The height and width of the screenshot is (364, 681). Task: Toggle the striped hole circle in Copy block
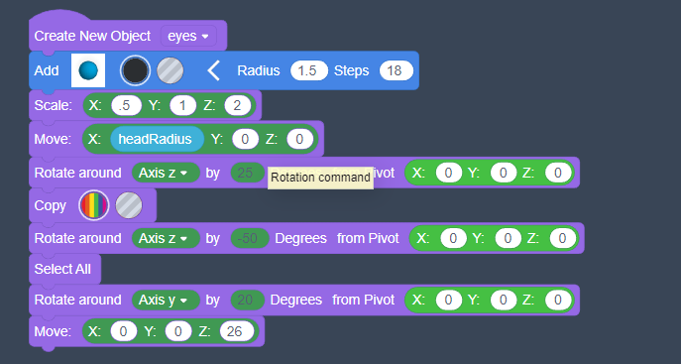click(x=129, y=205)
